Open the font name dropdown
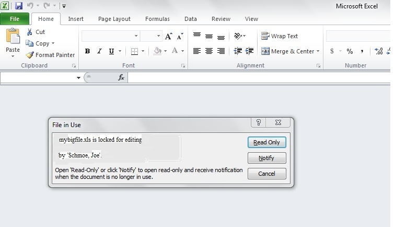This screenshot has height=227, width=418. tap(136, 36)
